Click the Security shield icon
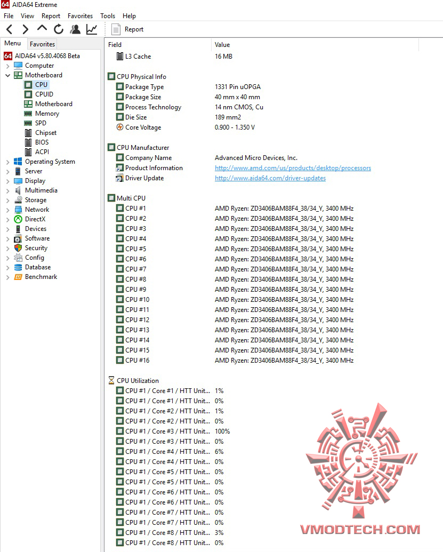Viewport: 443px width, 552px height. [18, 248]
